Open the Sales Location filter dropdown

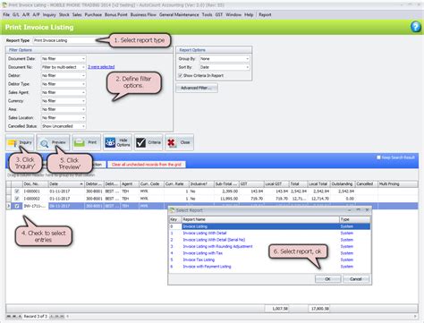coord(83,118)
